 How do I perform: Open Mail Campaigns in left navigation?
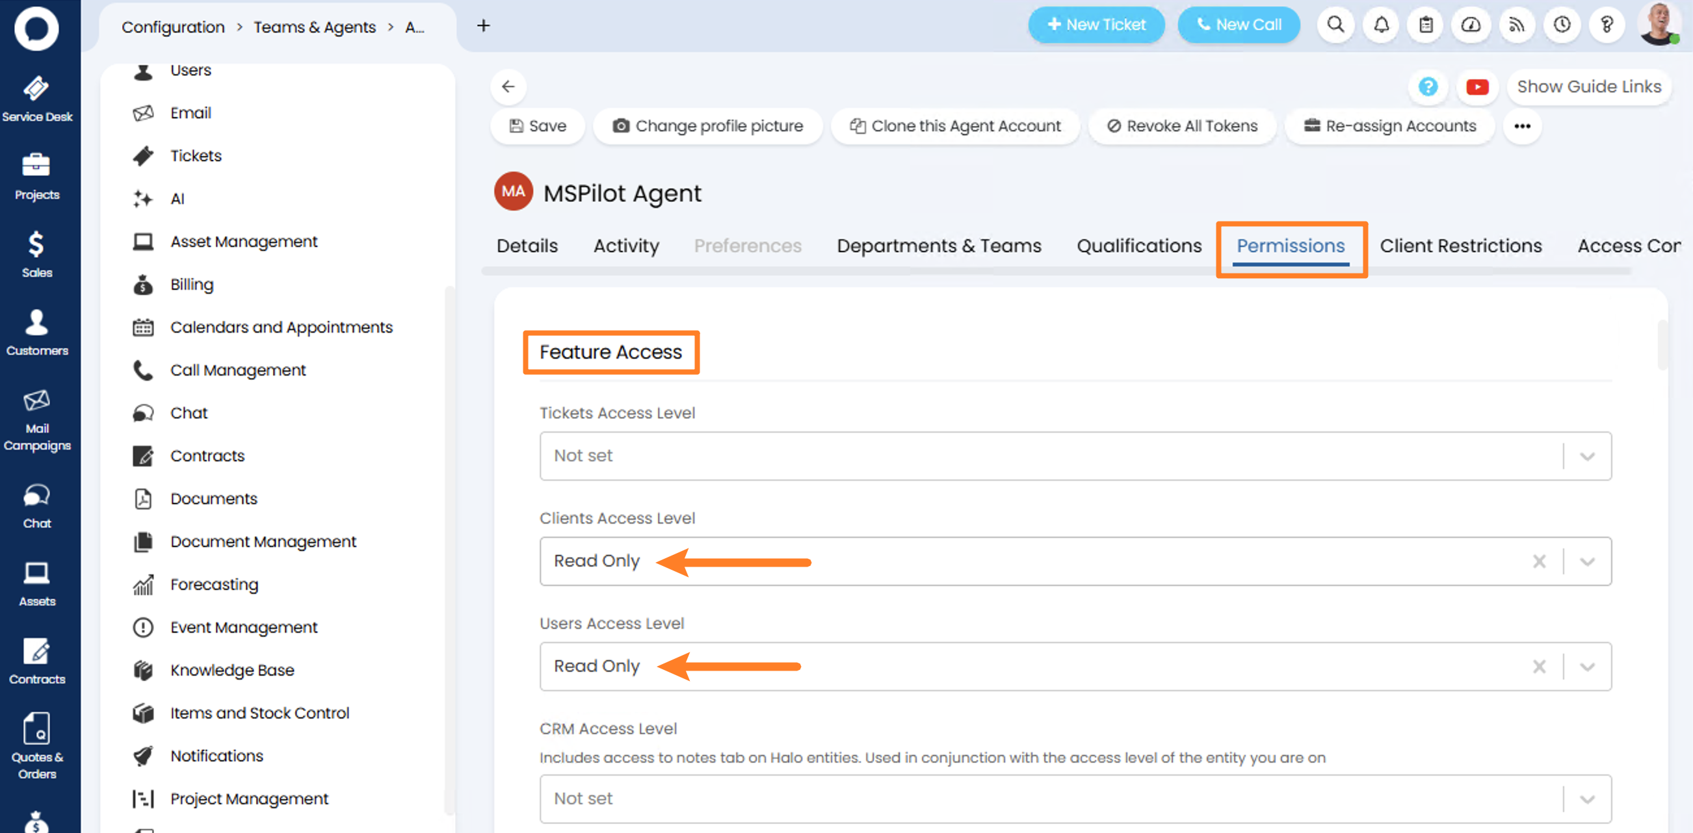[37, 419]
